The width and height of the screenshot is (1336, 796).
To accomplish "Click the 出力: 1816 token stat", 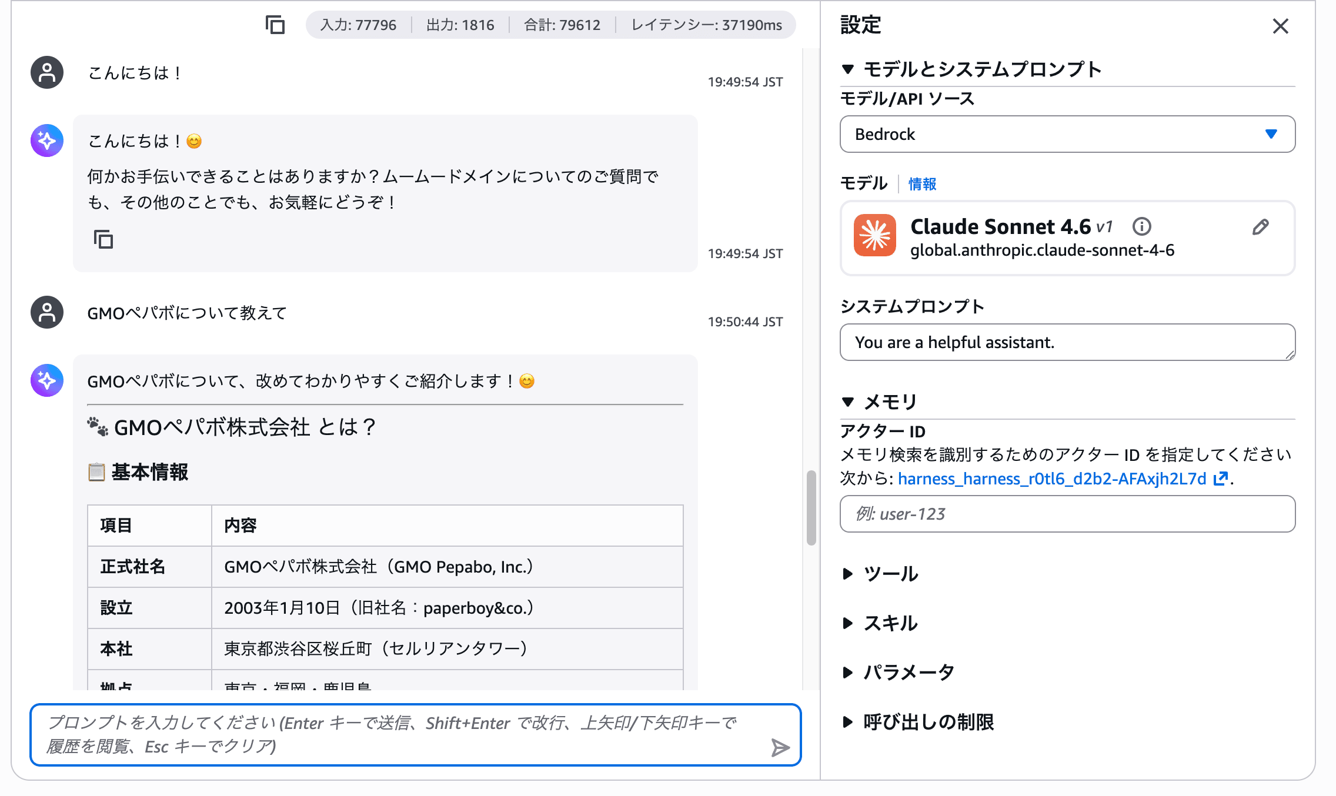I will 460,25.
